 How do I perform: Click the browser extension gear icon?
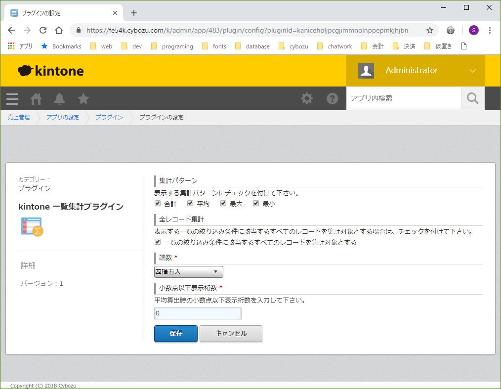click(451, 30)
